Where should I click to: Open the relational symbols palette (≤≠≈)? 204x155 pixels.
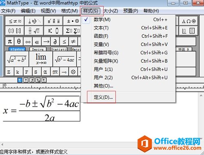coord(15,21)
